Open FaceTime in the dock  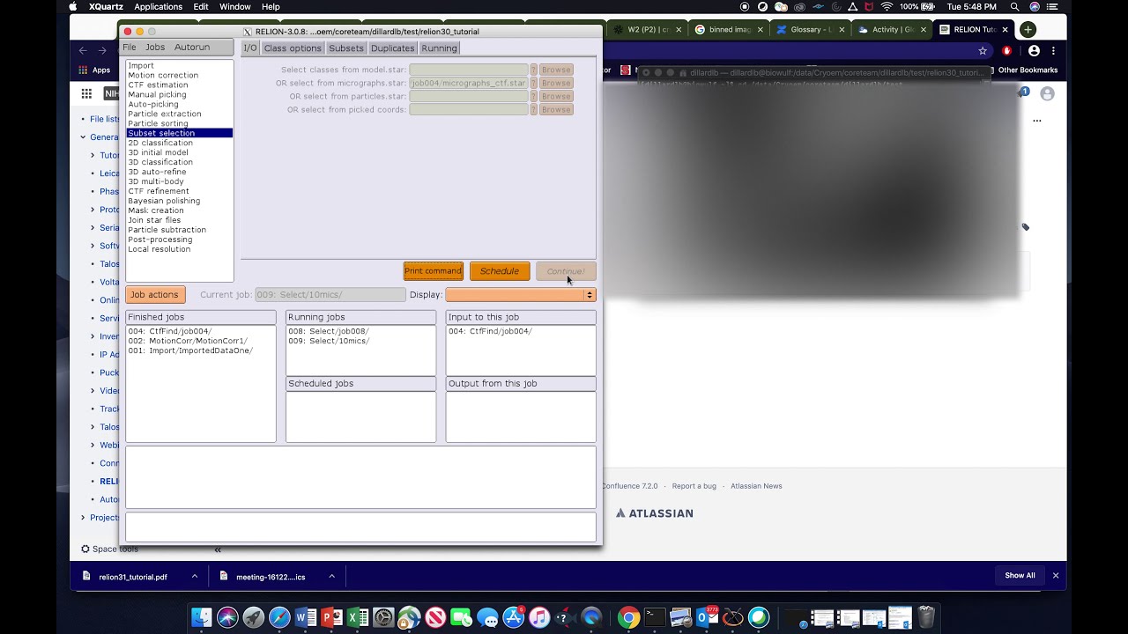(461, 618)
